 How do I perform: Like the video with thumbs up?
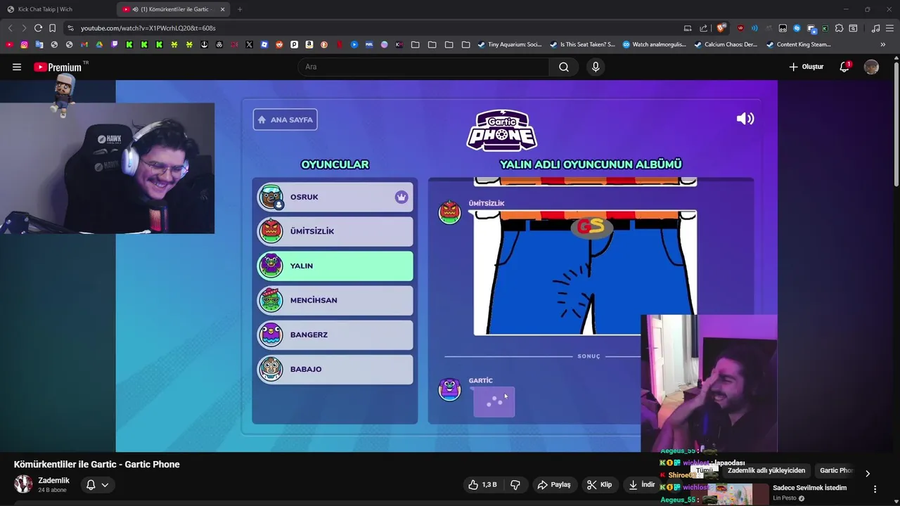point(482,484)
